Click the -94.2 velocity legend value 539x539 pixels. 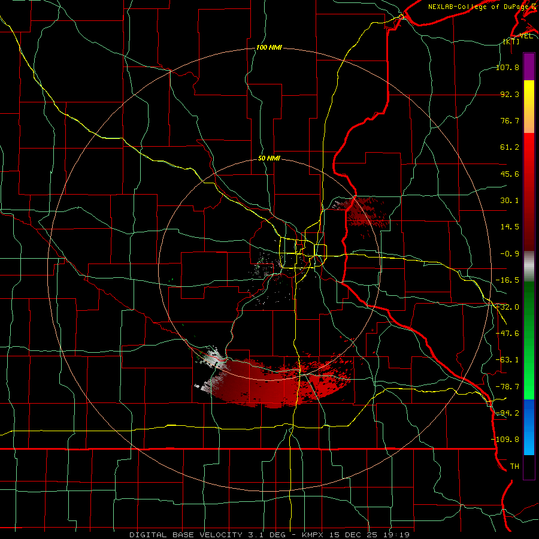pos(507,413)
